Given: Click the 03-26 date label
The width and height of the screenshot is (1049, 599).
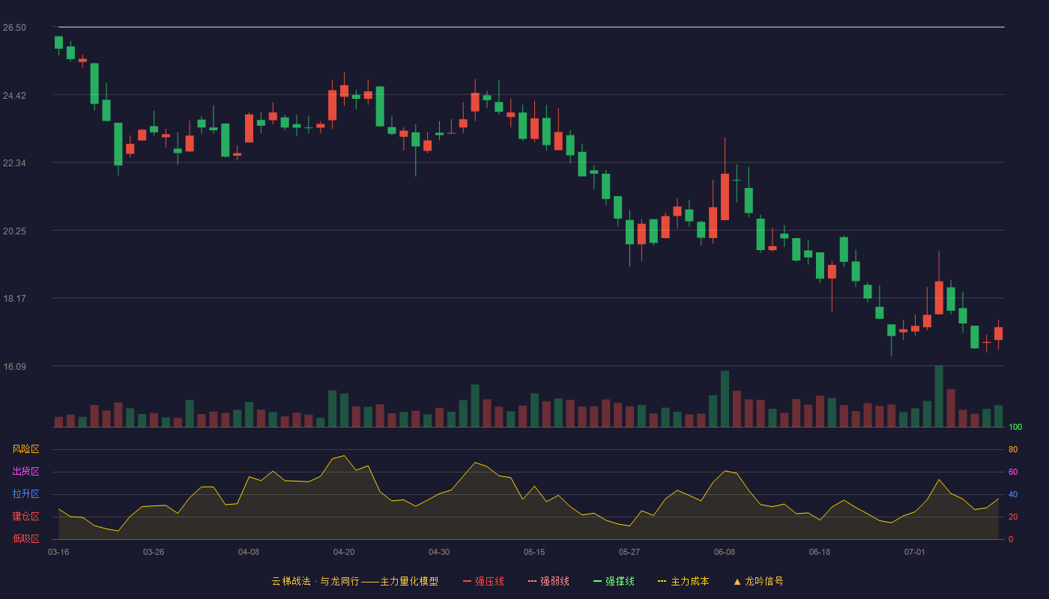Looking at the screenshot, I should tap(154, 552).
